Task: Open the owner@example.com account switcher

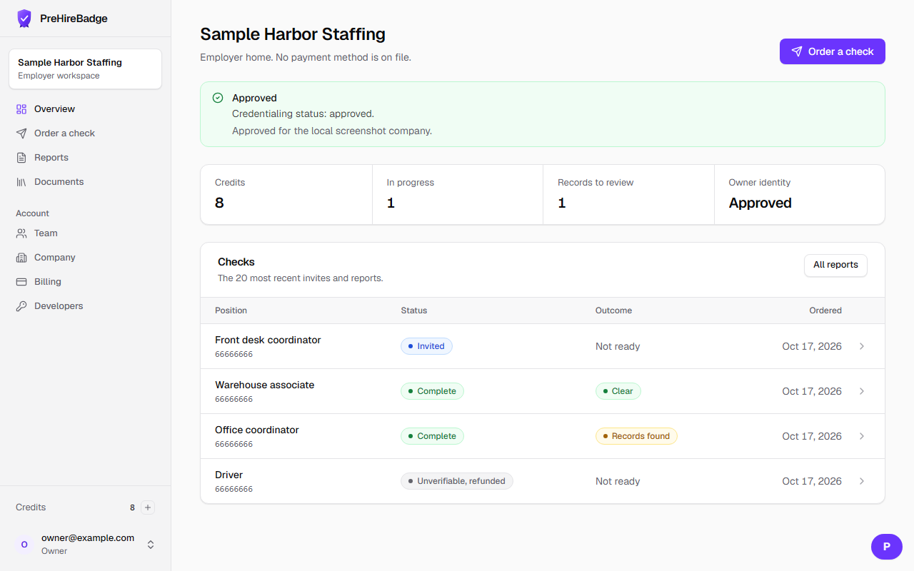Action: pos(86,545)
